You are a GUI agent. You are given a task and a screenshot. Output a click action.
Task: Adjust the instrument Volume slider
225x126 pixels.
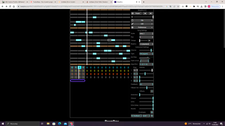click(146, 50)
